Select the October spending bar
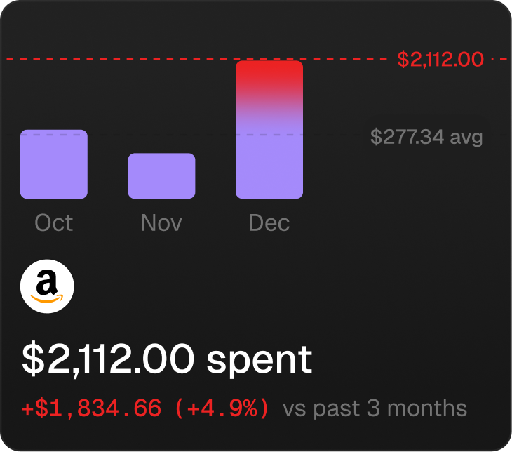The width and height of the screenshot is (512, 452). click(54, 164)
